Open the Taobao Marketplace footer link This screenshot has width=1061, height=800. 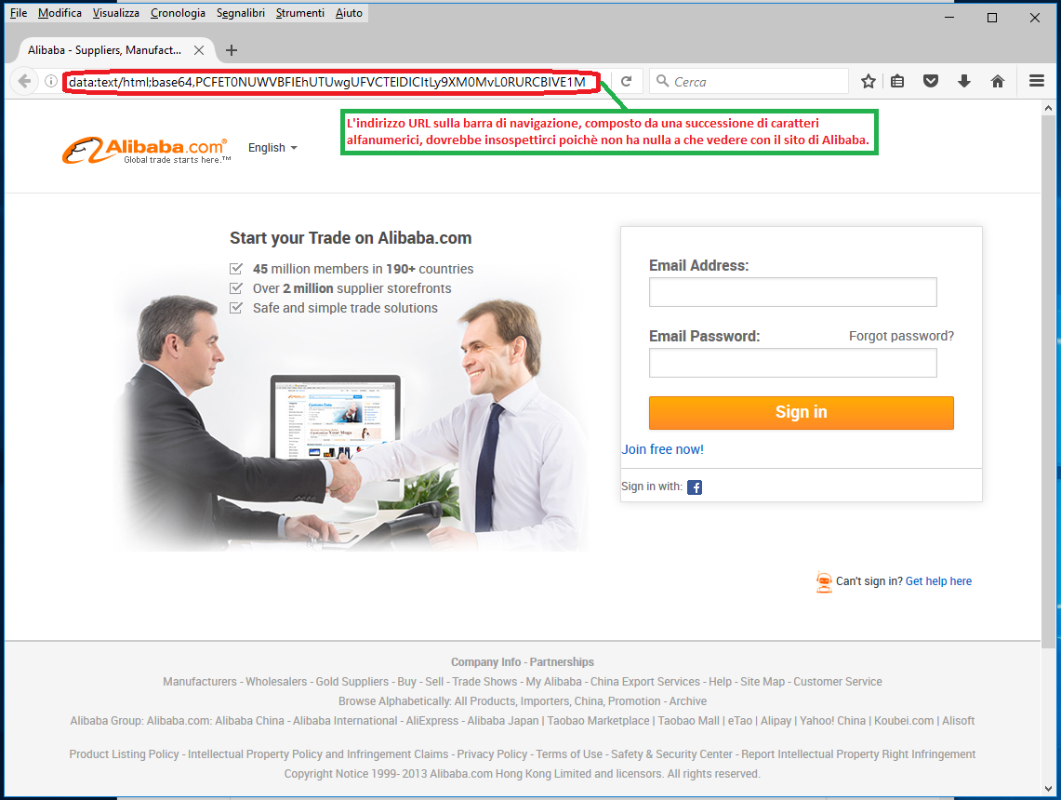(x=598, y=721)
